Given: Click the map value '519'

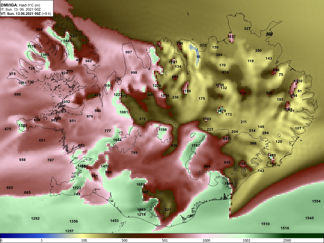Looking at the screenshot, I should click(x=243, y=93).
